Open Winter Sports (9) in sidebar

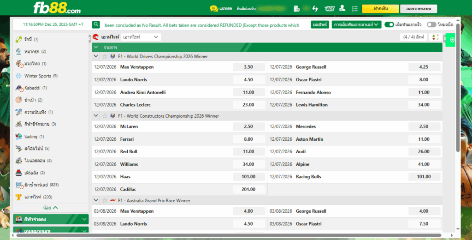click(x=41, y=76)
